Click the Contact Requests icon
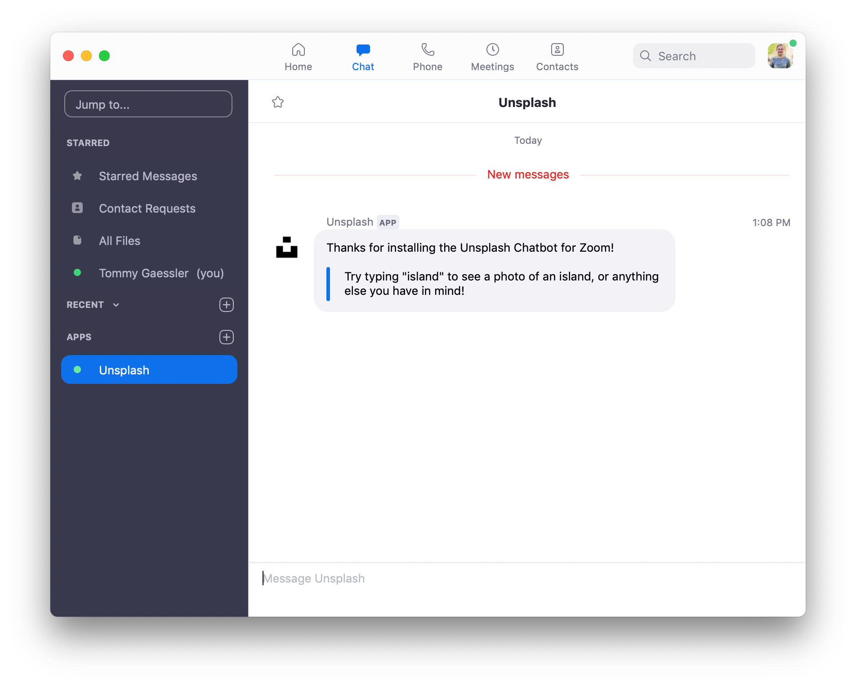Screen dimensions: 856x685 77,208
